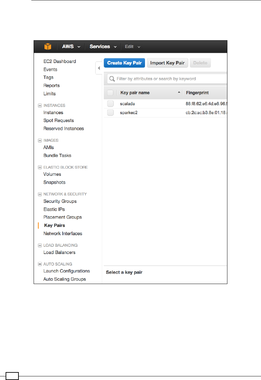Check the scalada key pair checkbox
The image size is (261, 380).
click(x=110, y=104)
